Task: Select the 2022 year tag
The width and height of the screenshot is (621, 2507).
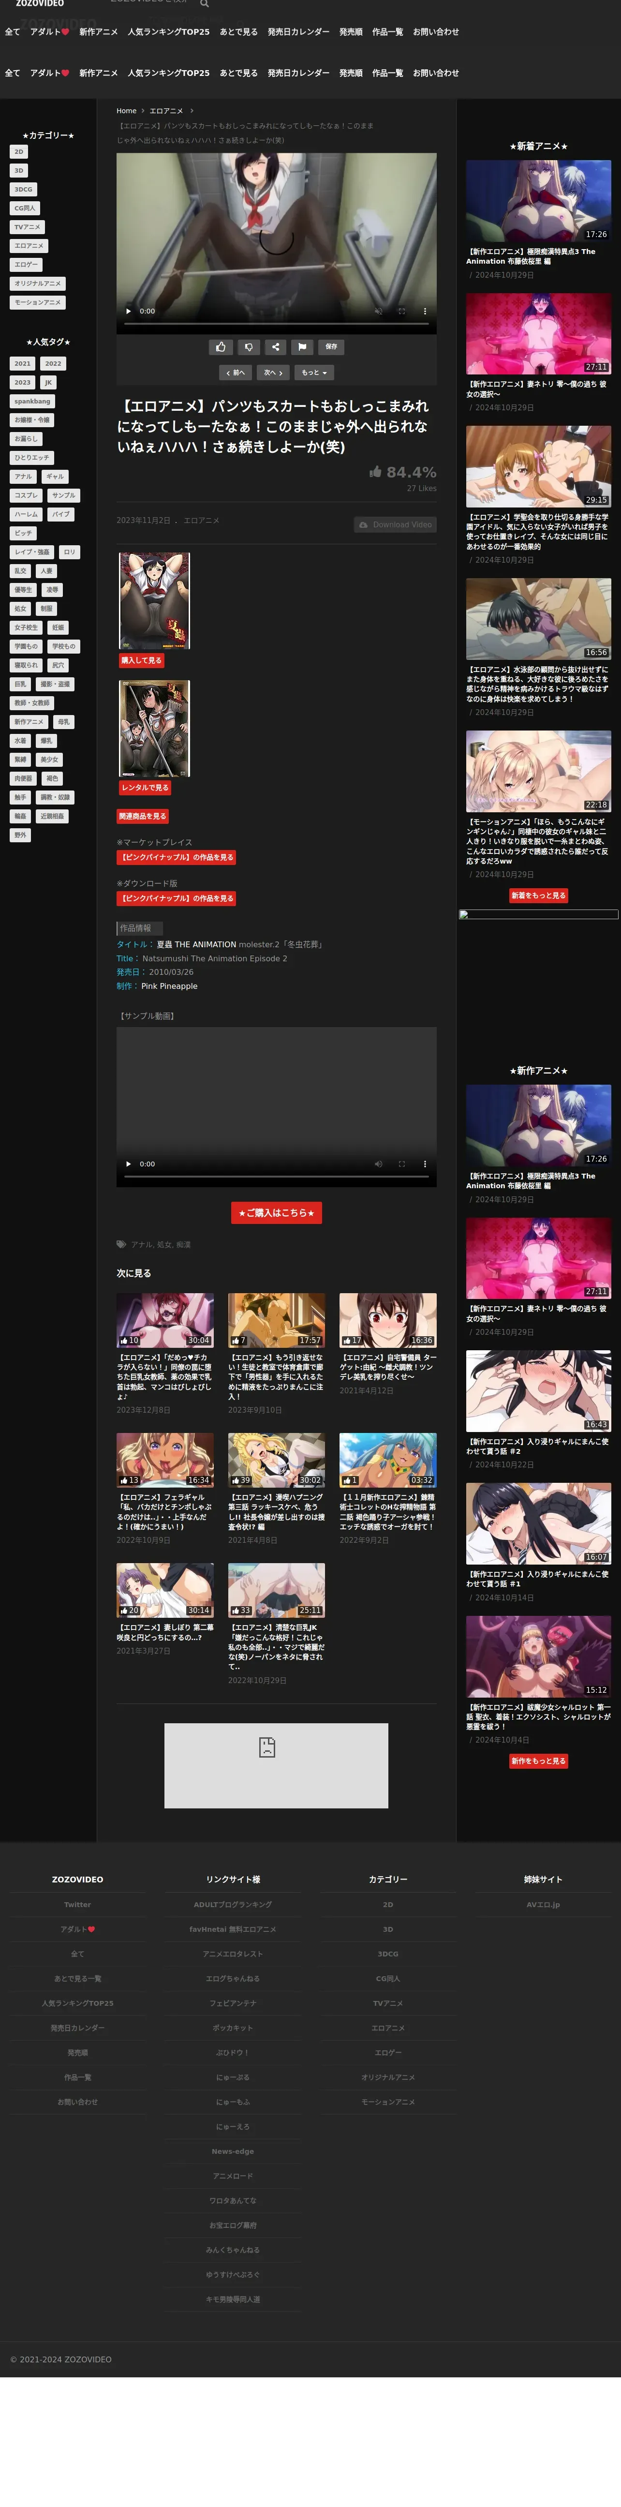Action: 54,363
